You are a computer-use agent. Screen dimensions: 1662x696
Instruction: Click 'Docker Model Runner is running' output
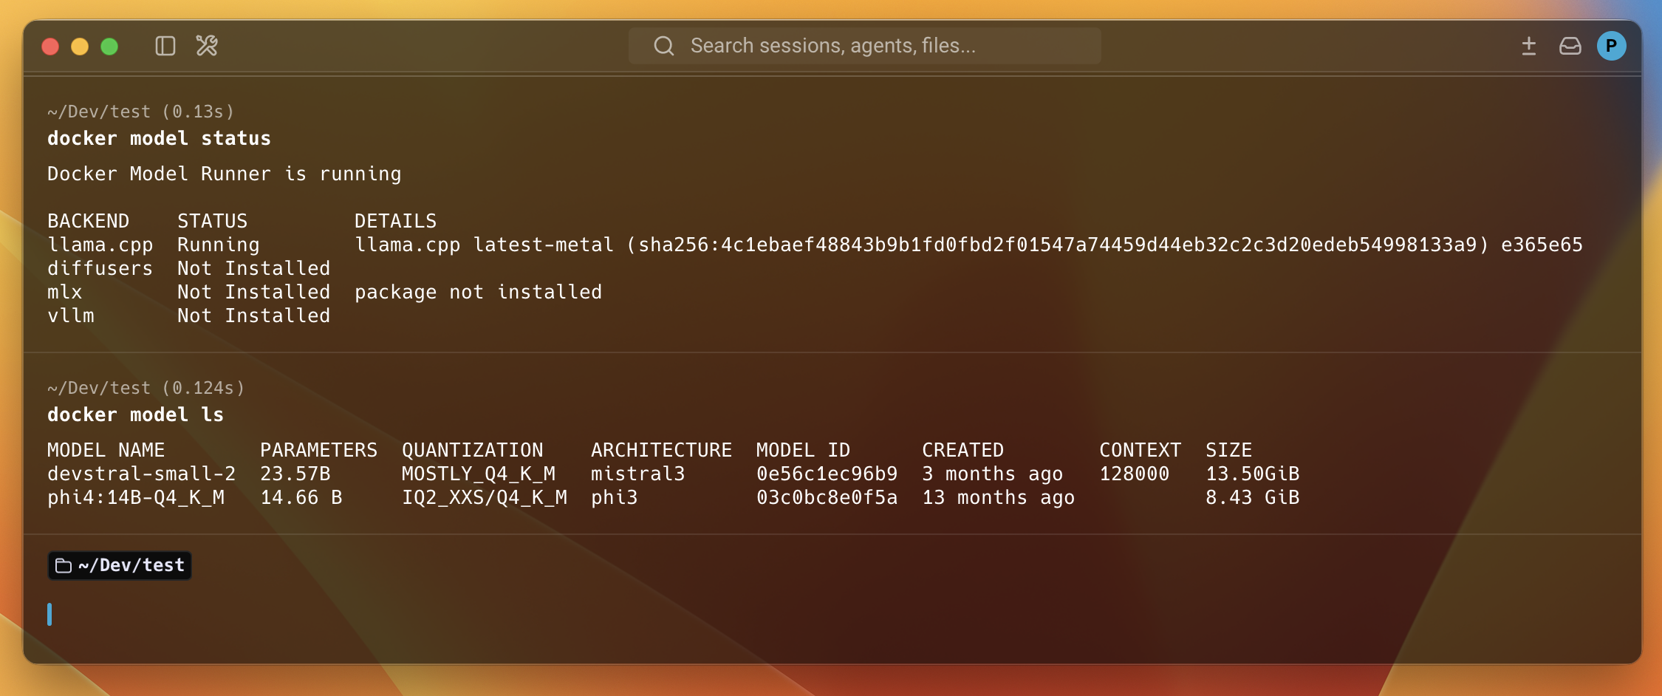click(x=225, y=174)
